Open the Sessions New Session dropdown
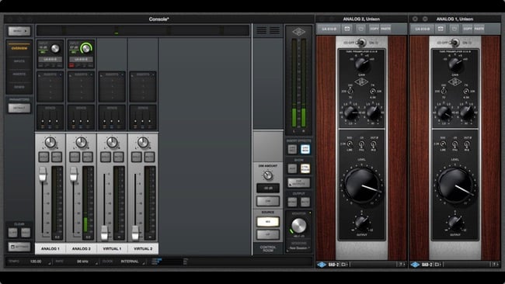Viewport: 505px width, 284px height. click(298, 248)
